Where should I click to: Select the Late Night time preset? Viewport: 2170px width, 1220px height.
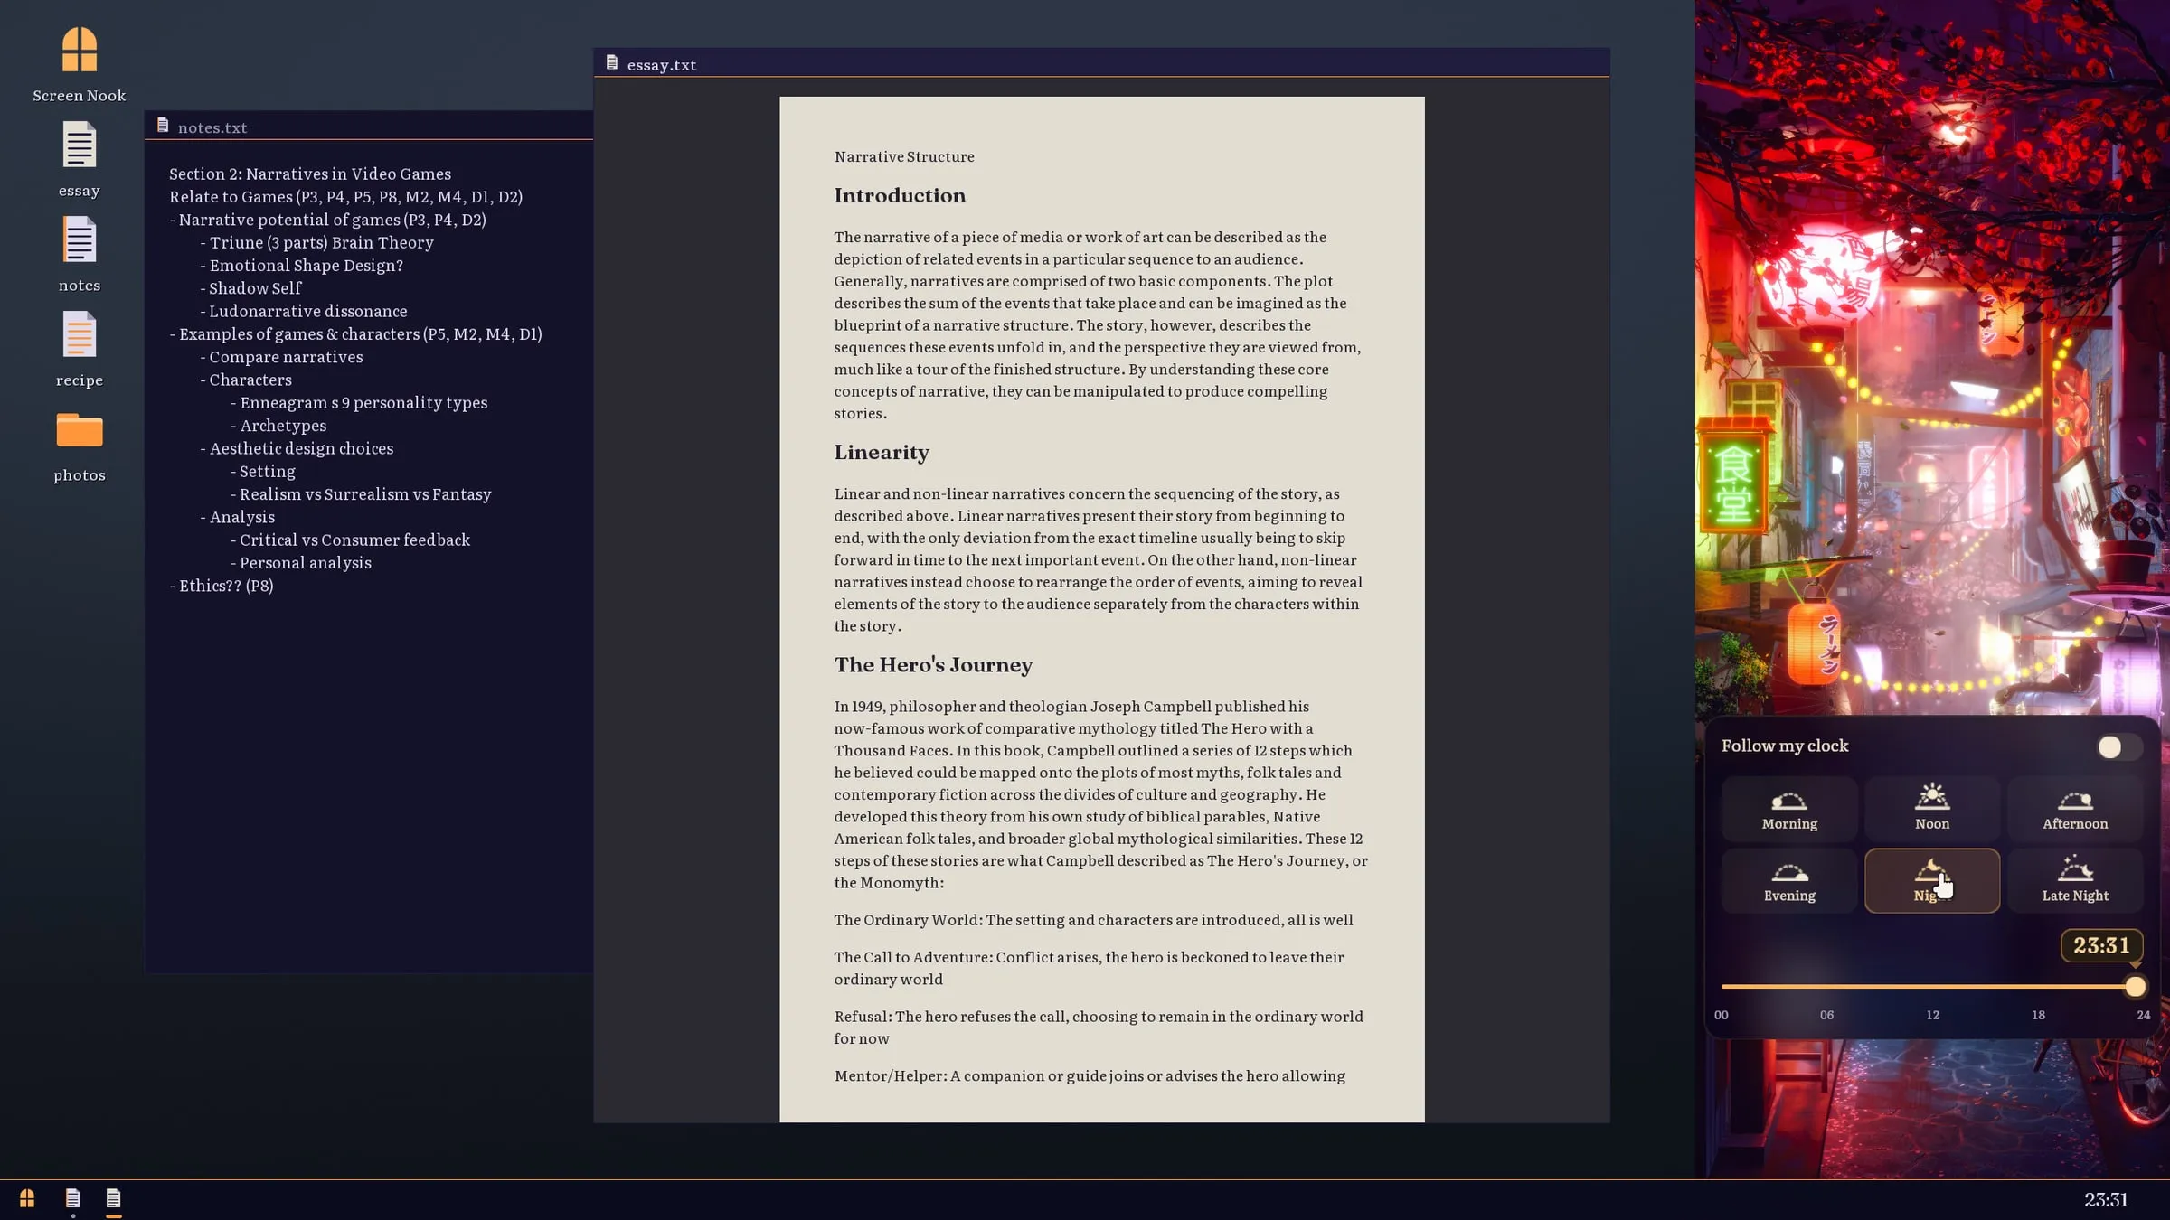pyautogui.click(x=2075, y=881)
